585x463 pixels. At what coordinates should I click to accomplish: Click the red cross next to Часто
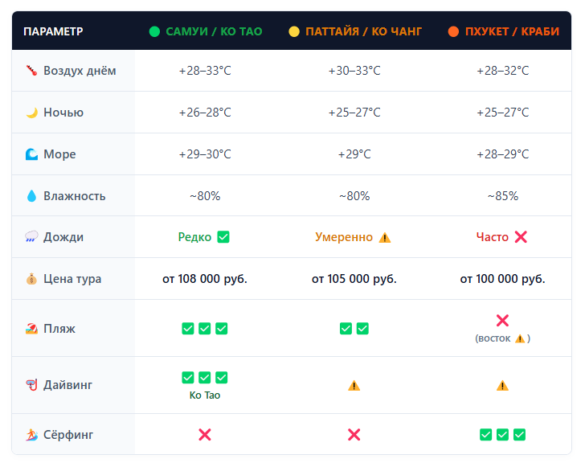tap(521, 237)
